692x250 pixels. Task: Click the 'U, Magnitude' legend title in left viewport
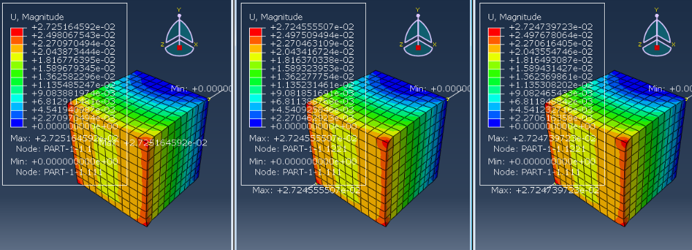(x=37, y=17)
